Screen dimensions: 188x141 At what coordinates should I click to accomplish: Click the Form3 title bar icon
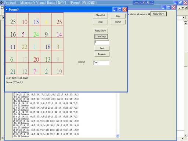[7, 10]
